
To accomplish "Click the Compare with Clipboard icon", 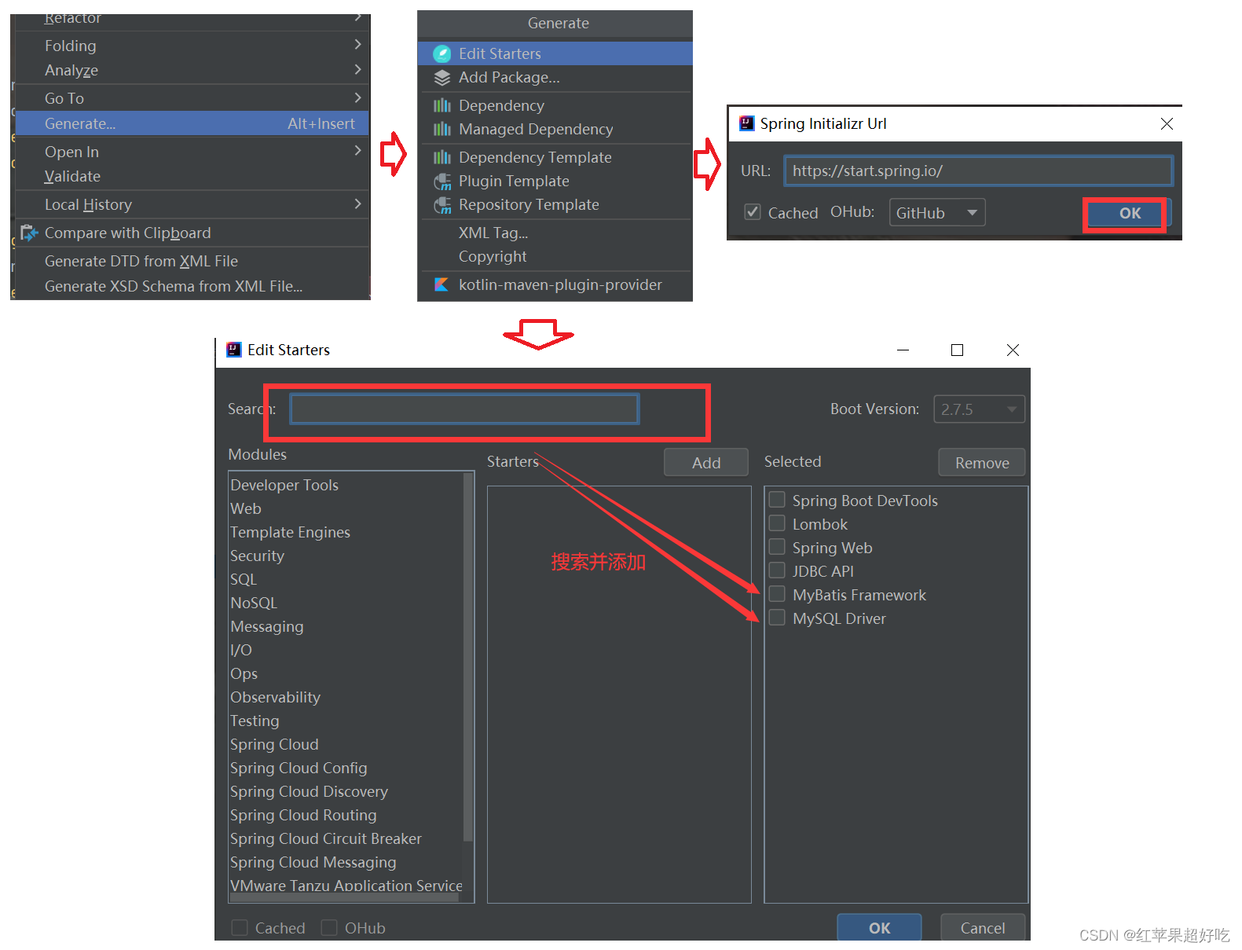I will click(x=29, y=233).
